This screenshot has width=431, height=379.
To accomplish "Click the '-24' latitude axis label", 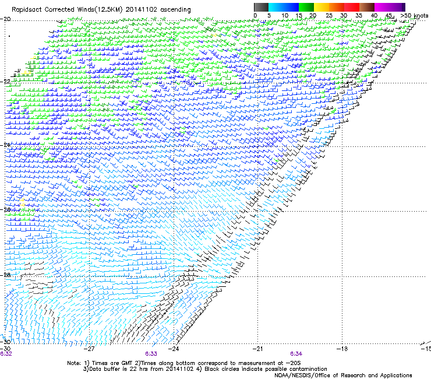I will pyautogui.click(x=5, y=145).
